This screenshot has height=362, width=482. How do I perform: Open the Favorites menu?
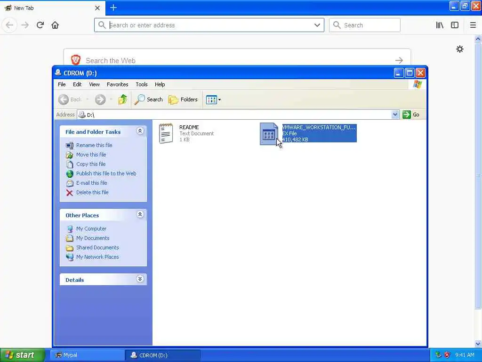tap(117, 84)
